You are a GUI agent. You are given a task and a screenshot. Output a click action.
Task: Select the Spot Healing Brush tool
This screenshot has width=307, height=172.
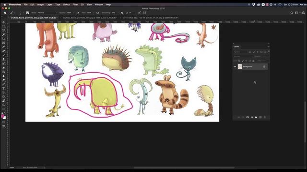point(3,51)
